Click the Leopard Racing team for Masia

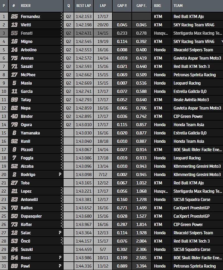coord(187,83)
